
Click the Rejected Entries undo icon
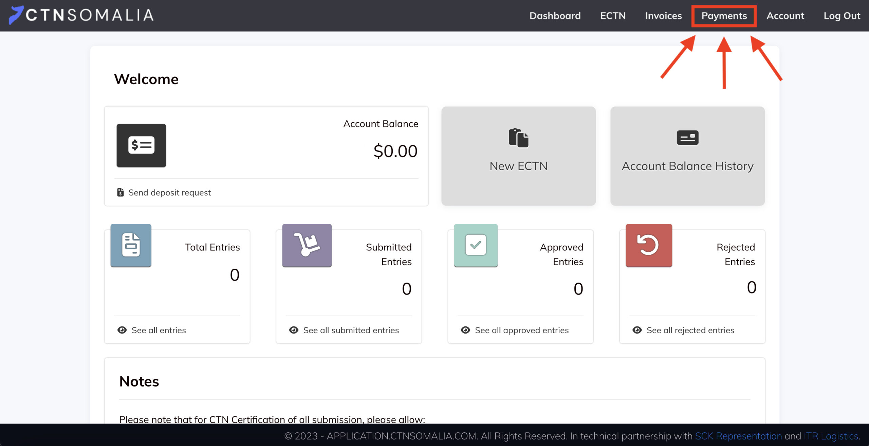tap(649, 245)
